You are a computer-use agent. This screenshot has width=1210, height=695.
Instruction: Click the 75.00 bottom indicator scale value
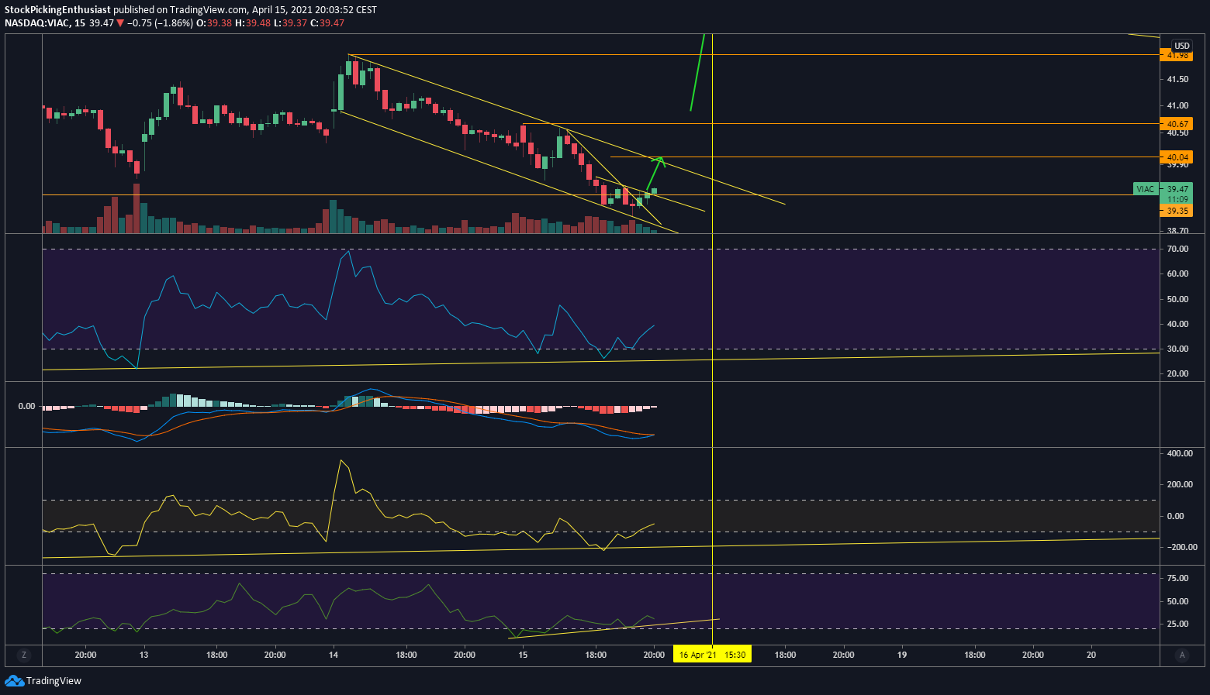[x=1177, y=578]
